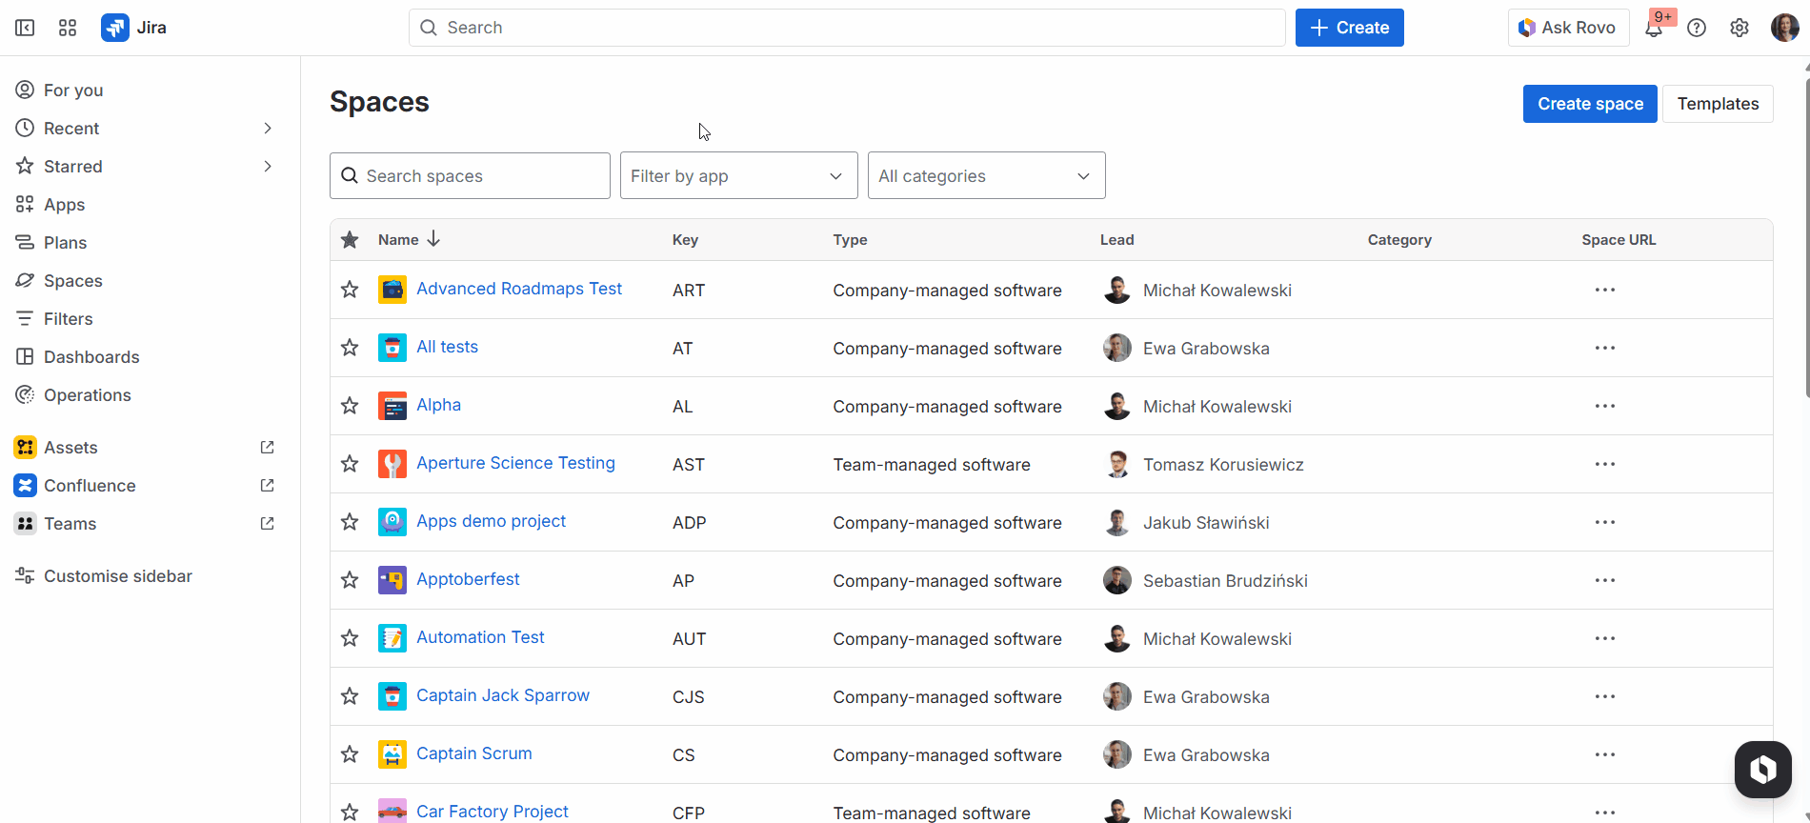The width and height of the screenshot is (1810, 823).
Task: Open more actions for All tests row
Action: click(x=1605, y=348)
